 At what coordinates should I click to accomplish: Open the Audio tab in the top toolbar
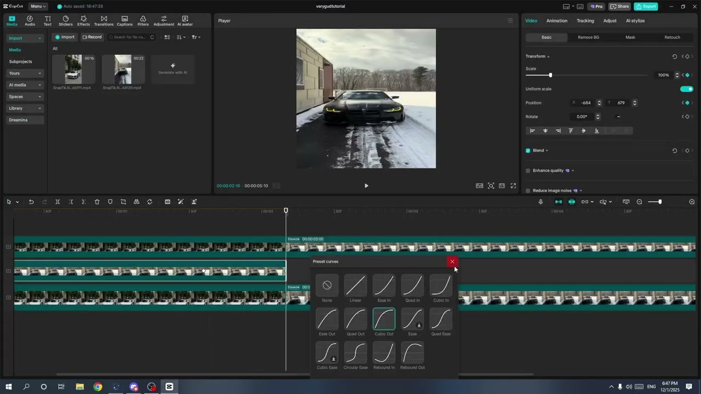(30, 21)
